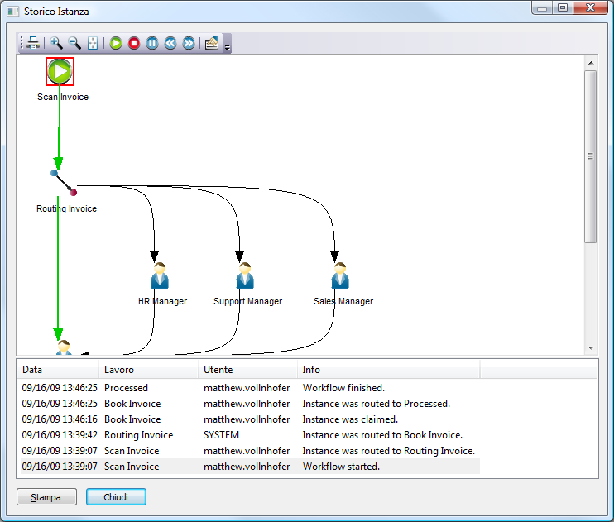Viewport: 614px width, 522px height.
Task: Select the Sales Manager person icon
Action: pos(340,275)
